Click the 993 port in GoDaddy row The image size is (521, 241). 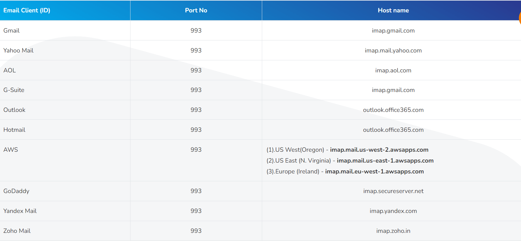pyautogui.click(x=196, y=191)
